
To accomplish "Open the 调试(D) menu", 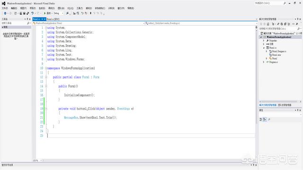I will pos(52,8).
